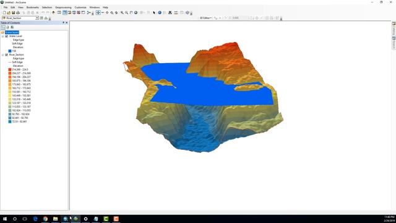Viewport: 396px width, 223px height.
Task: Click the 133.318 - 143.449 elevation label
Action: click(22, 99)
